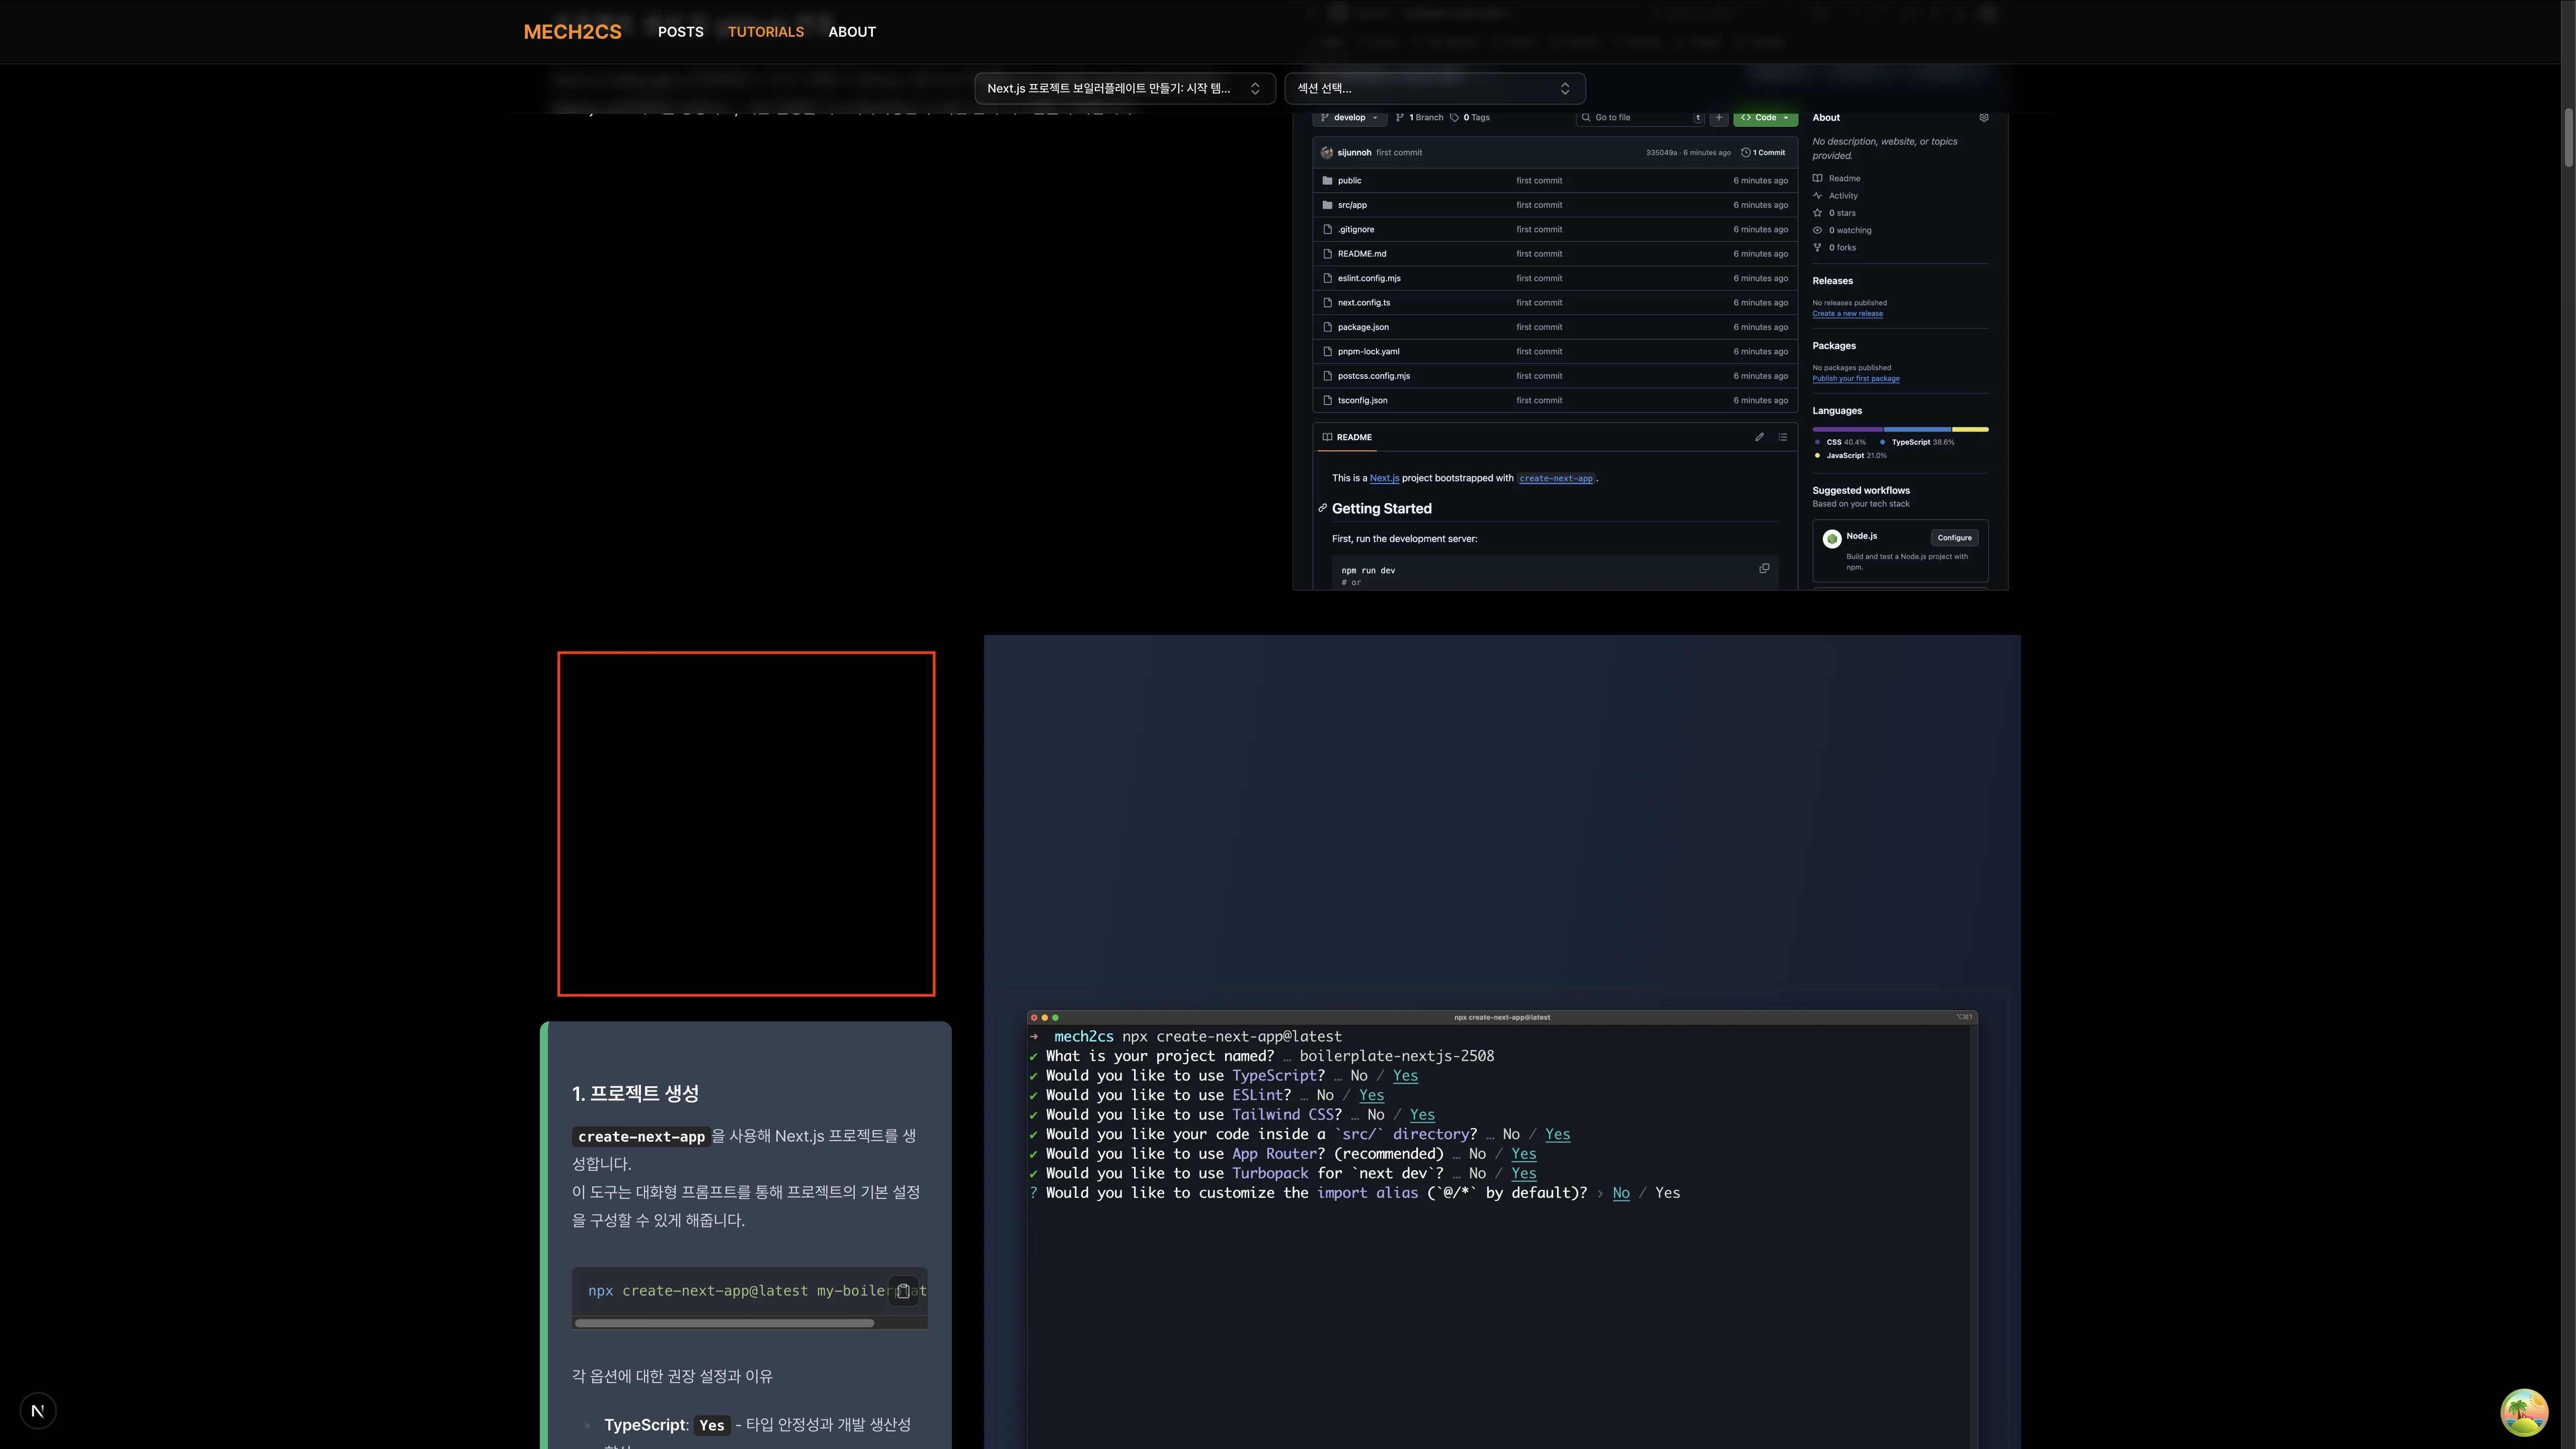Click the code block horizontal scrollbar
Image resolution: width=2576 pixels, height=1449 pixels.
coord(724,1323)
